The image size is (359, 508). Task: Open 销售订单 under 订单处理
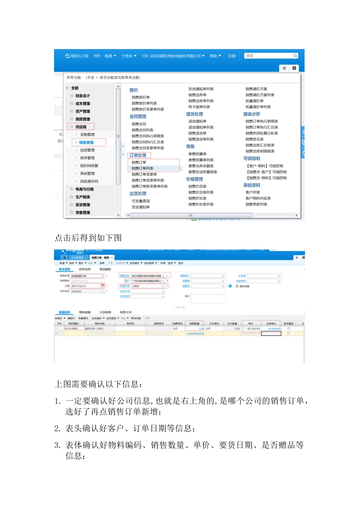pos(139,163)
